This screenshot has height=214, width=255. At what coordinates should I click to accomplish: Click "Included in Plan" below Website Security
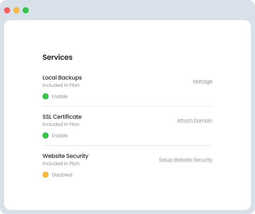(61, 164)
